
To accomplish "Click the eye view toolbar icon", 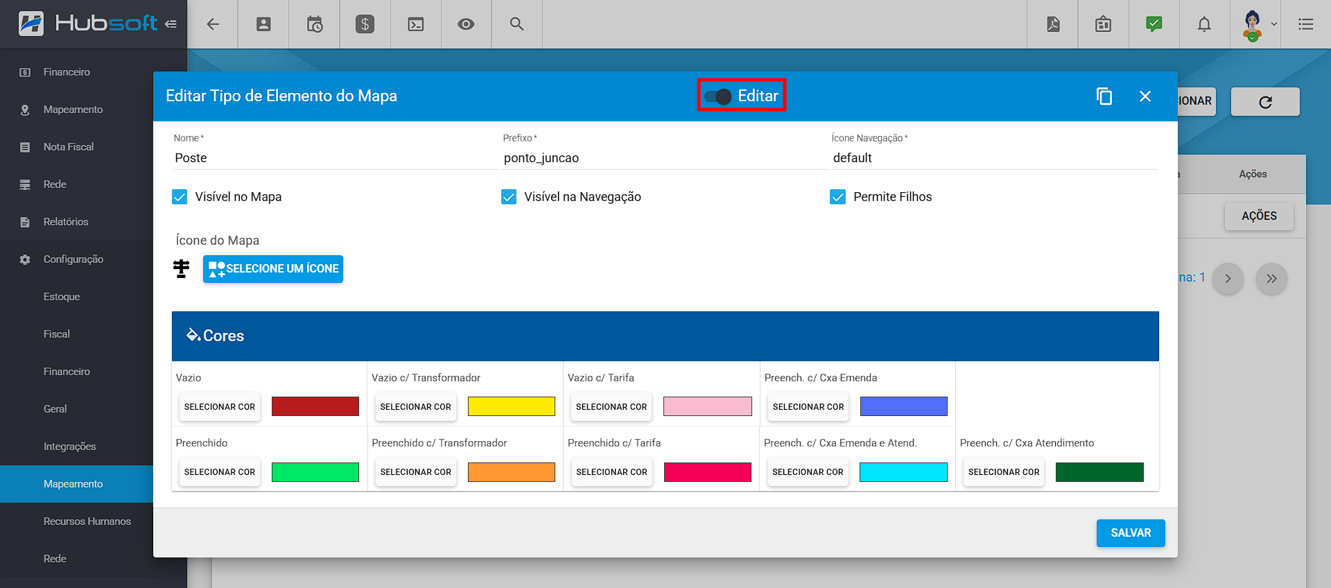I will 466,24.
